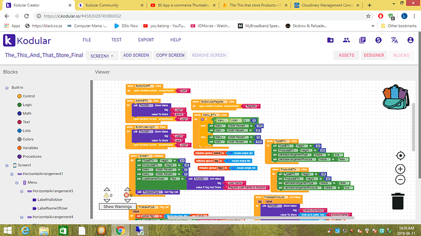Collapse the Built-in tree section
This screenshot has height=236, width=421.
tap(7, 88)
